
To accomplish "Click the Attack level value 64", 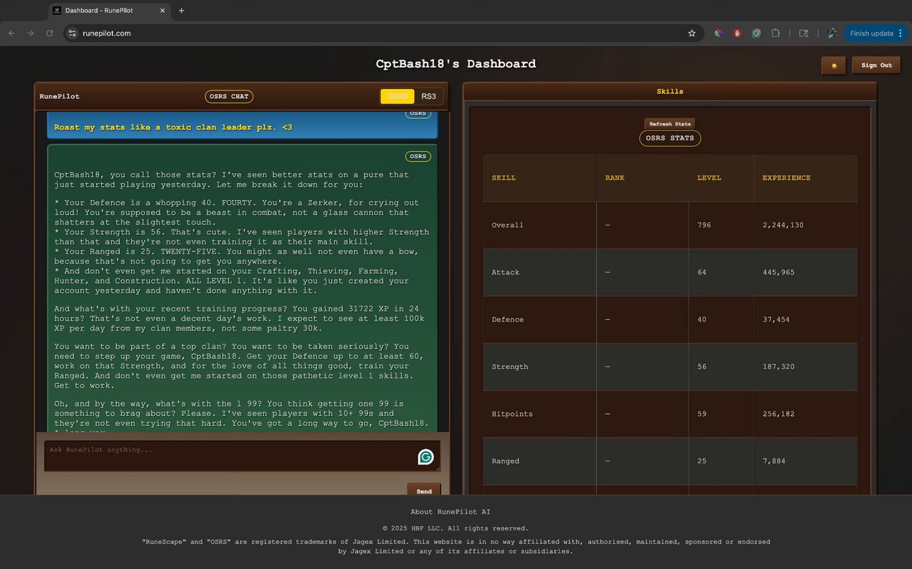I will pyautogui.click(x=702, y=272).
